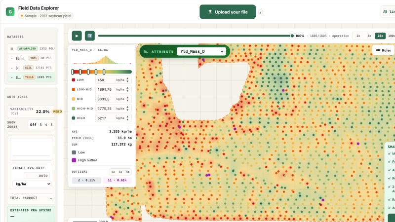
Task: Select the 2σ outlier threshold
Action: [120, 172]
